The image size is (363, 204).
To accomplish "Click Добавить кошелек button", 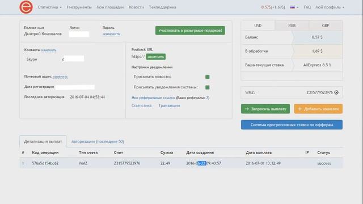I will point(318,109).
